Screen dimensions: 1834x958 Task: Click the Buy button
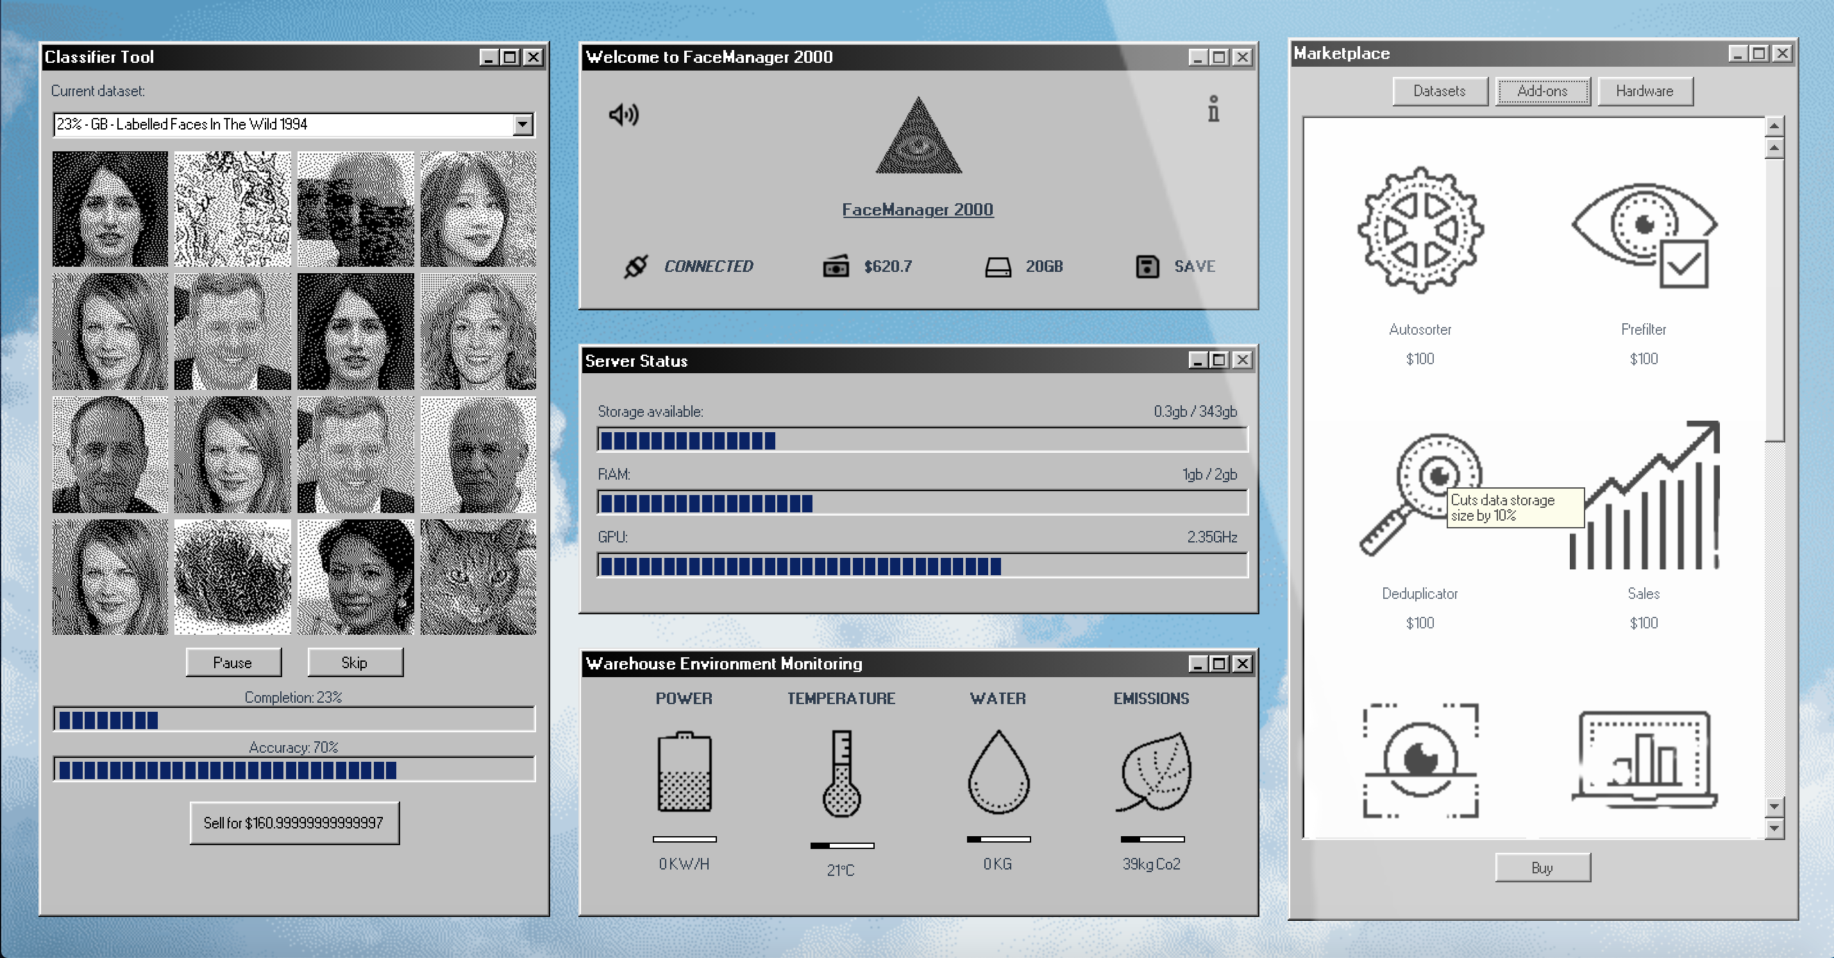click(x=1542, y=868)
